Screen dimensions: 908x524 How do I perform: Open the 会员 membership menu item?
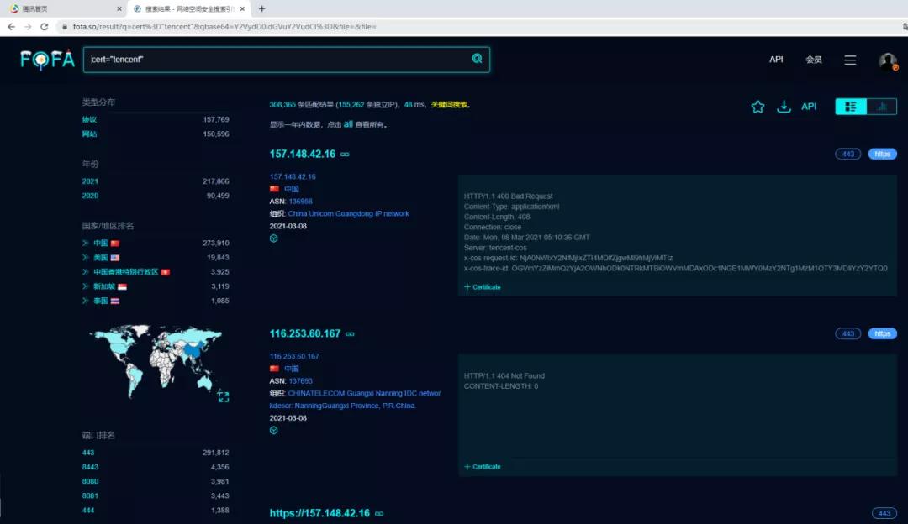pyautogui.click(x=814, y=60)
